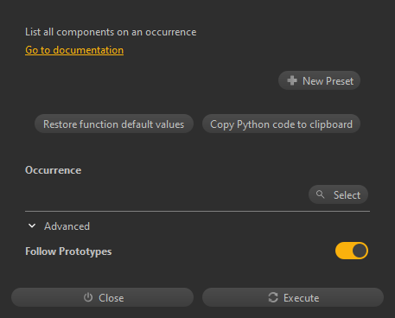Disable the Follow Prototypes switch

[x=352, y=251]
